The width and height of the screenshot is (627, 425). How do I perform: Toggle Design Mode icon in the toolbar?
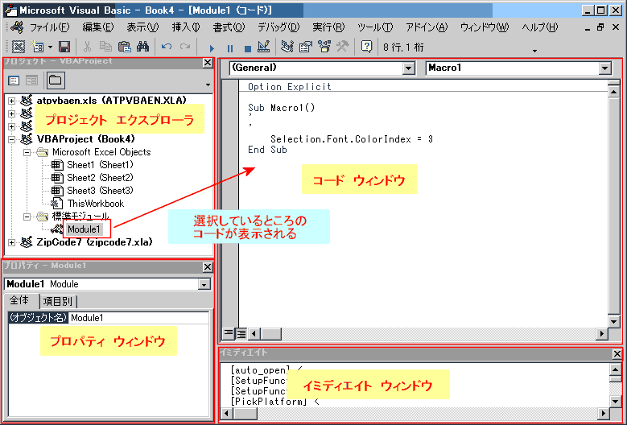[263, 47]
